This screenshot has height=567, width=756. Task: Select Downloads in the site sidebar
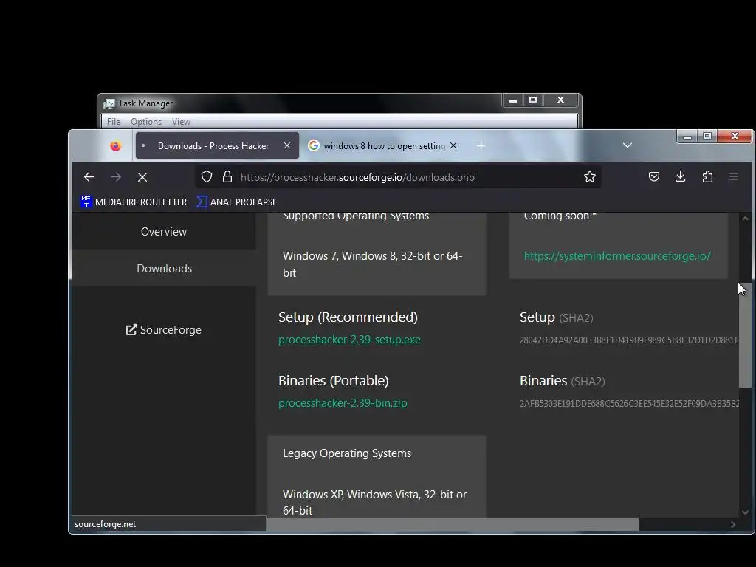164,269
